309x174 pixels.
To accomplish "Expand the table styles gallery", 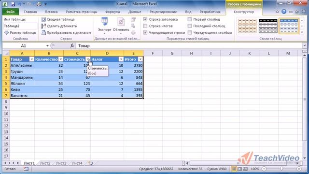I will coord(302,32).
